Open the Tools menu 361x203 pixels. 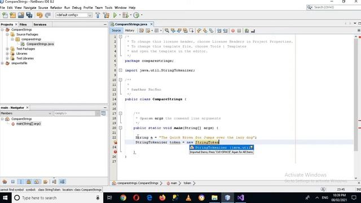(x=108, y=7)
